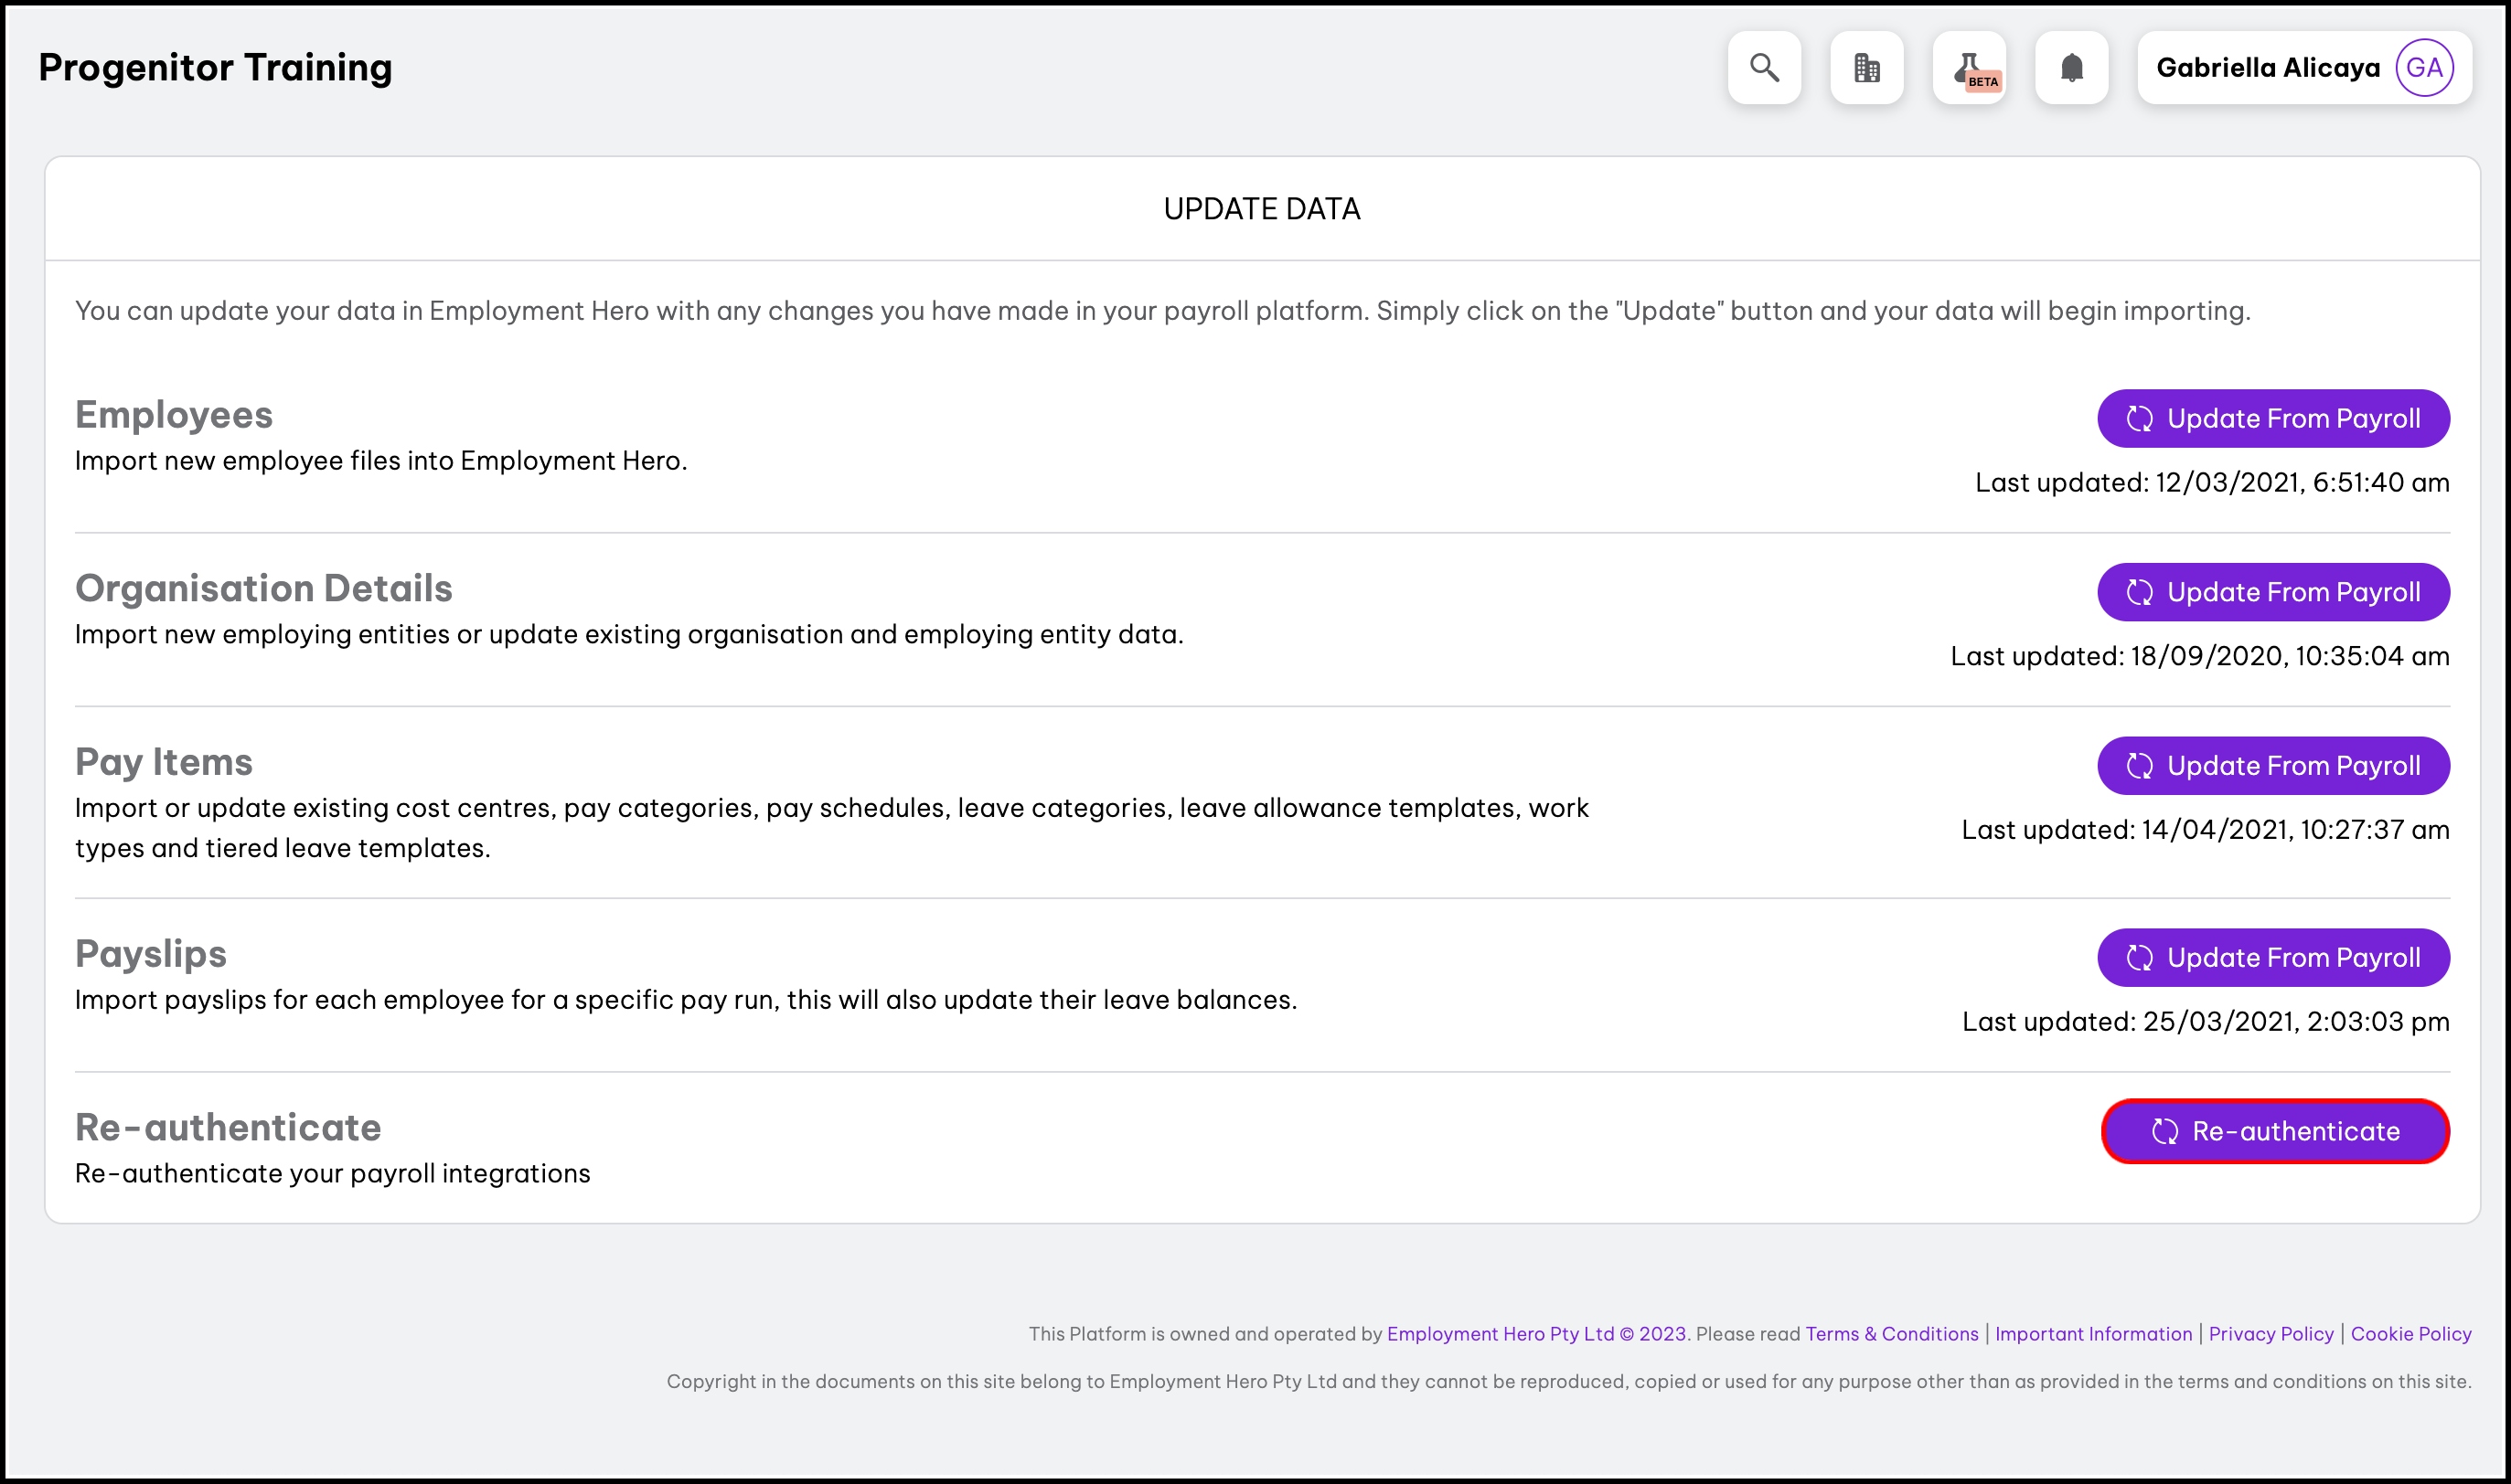The image size is (2511, 1484).
Task: Open Cookie Policy link
Action: tap(2411, 1334)
